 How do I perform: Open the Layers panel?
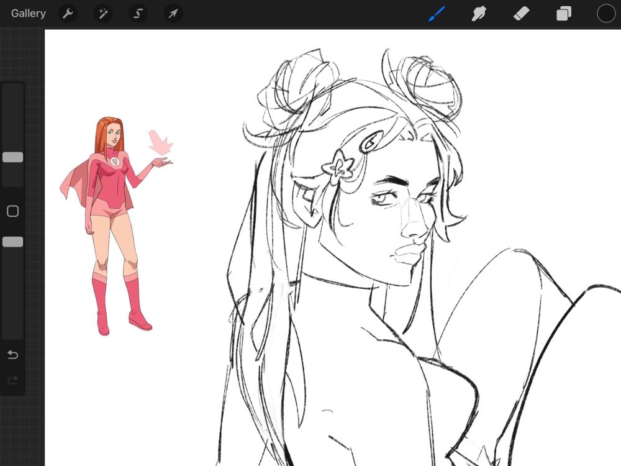564,14
